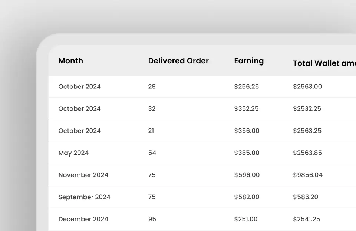Image resolution: width=356 pixels, height=231 pixels.
Task: Click the Total Wallet amount column header
Action: pyautogui.click(x=324, y=63)
